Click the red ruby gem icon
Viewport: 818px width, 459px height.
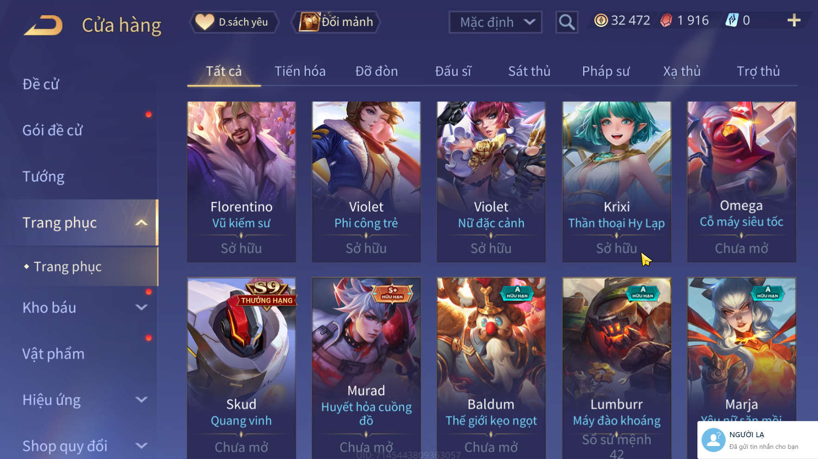(666, 20)
